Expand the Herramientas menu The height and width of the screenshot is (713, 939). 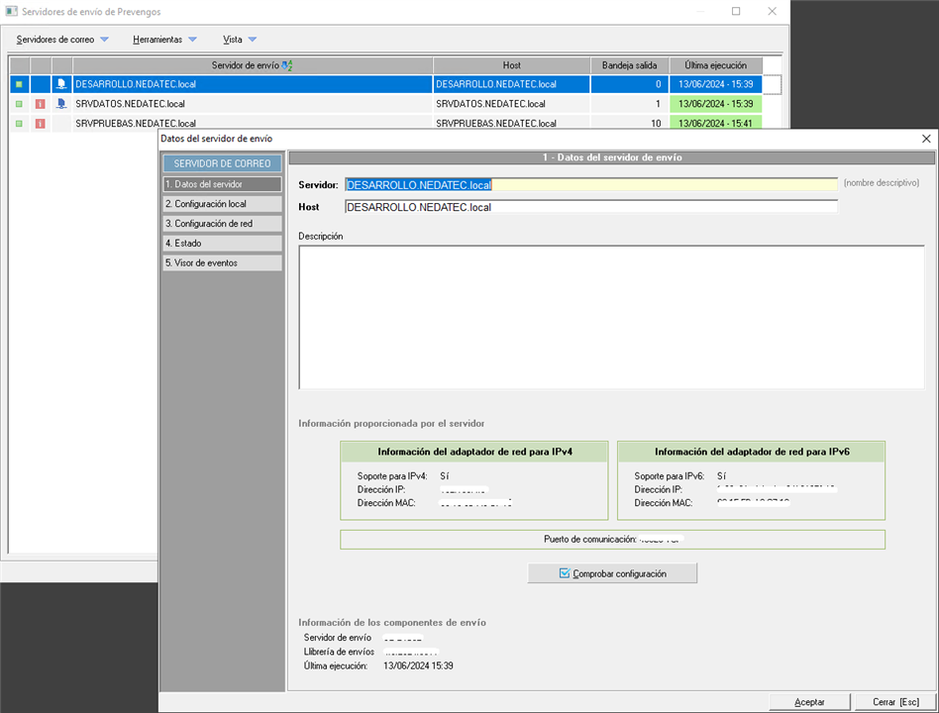tap(164, 40)
